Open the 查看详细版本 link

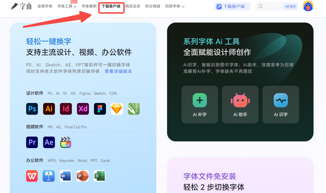118,71
